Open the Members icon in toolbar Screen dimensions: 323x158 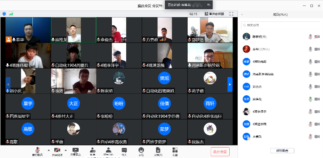point(109,151)
